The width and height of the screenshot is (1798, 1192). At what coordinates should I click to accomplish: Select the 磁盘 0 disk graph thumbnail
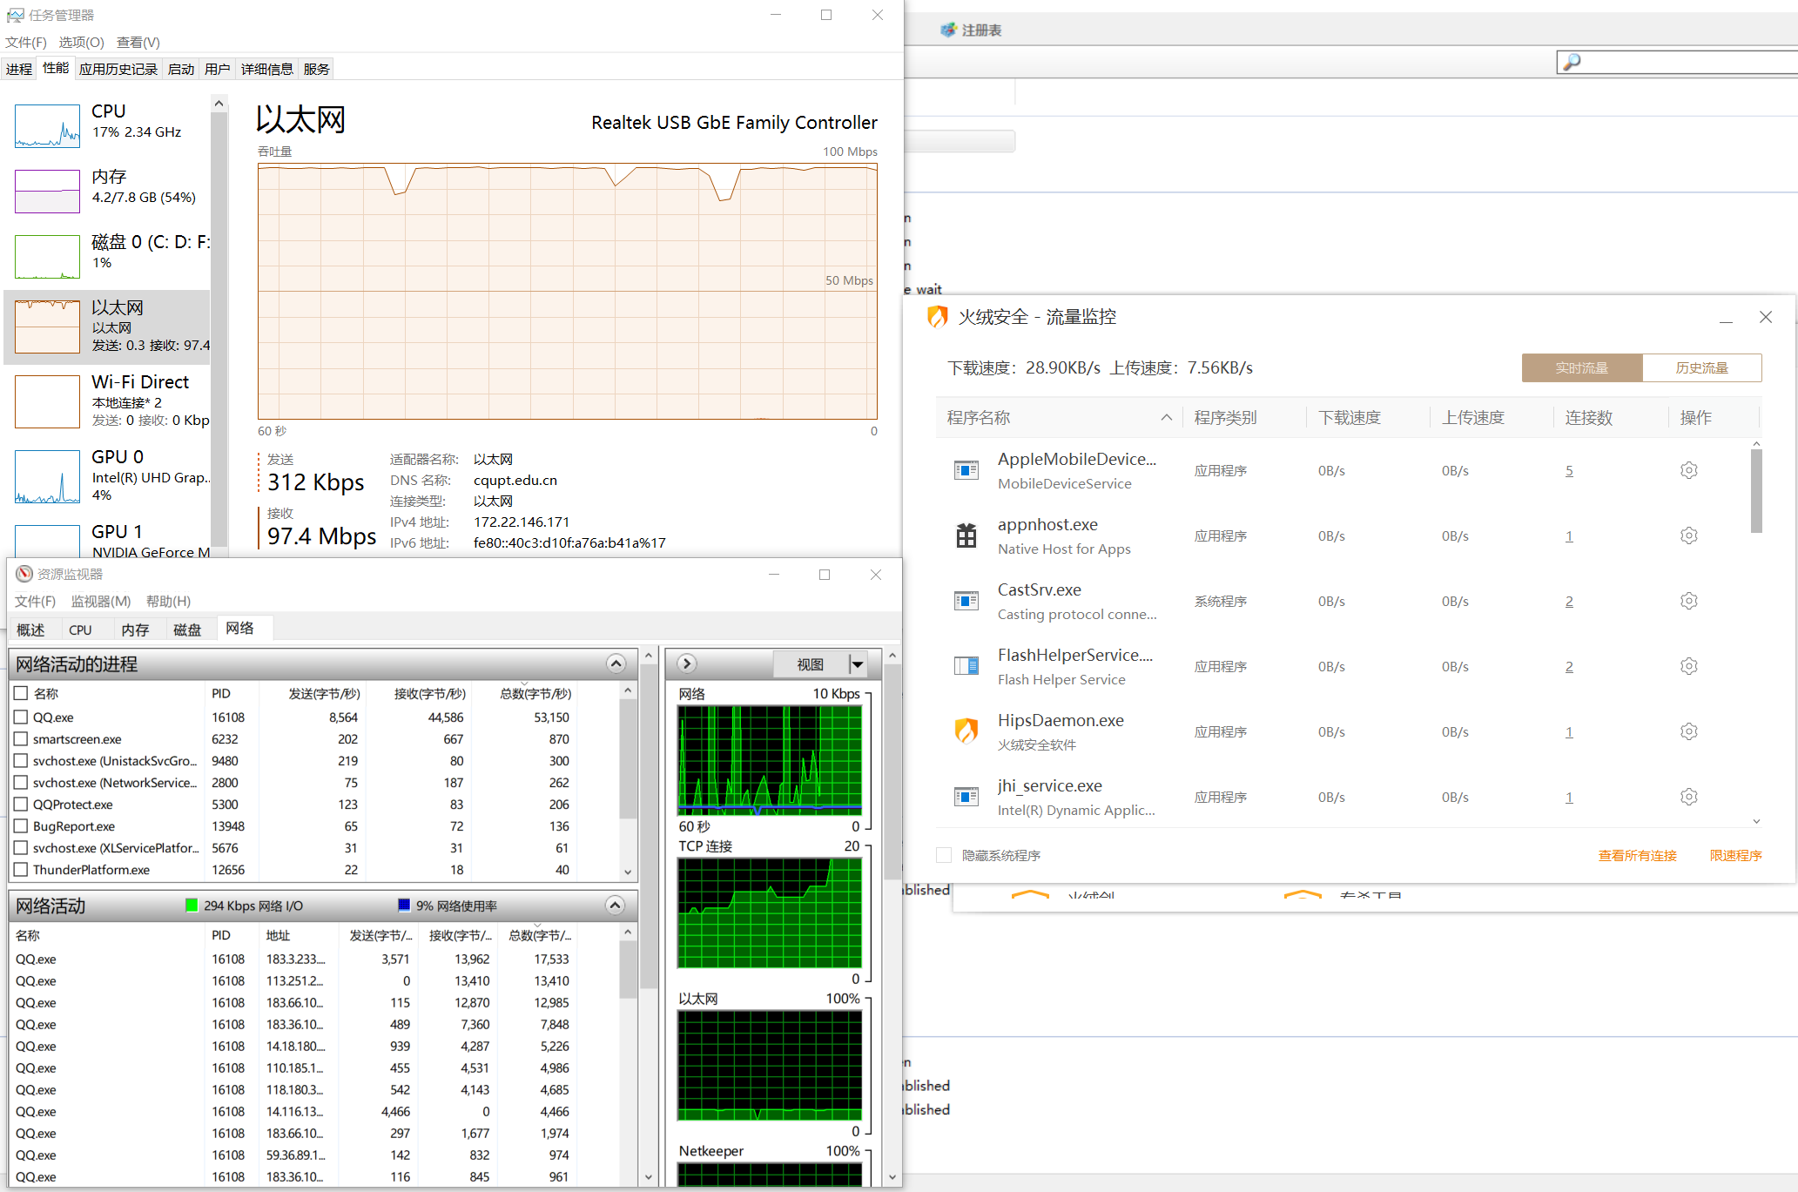click(48, 257)
